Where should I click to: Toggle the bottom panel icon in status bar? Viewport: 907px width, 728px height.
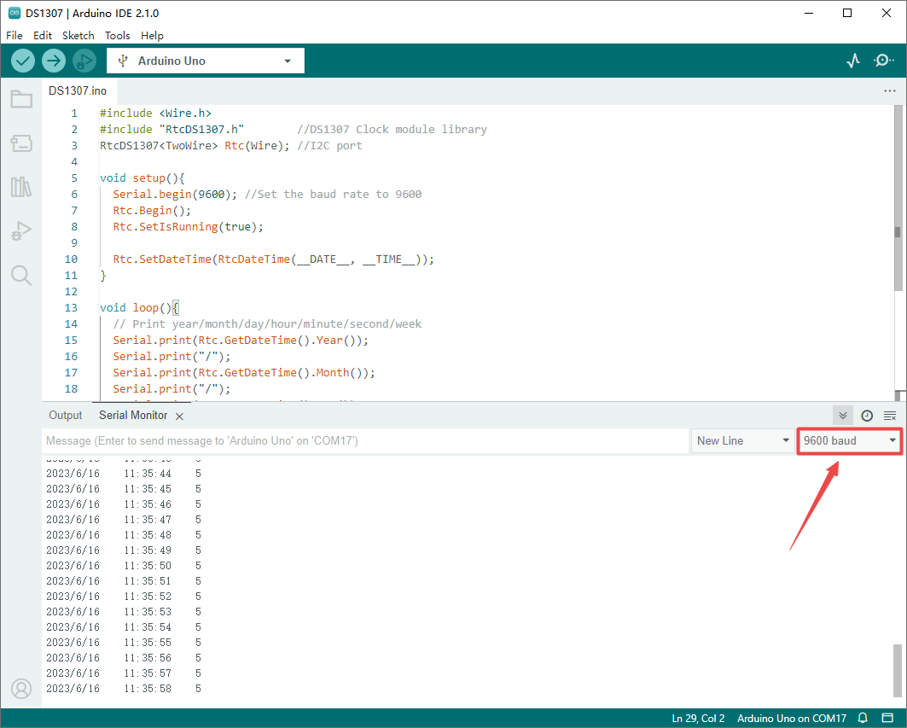(x=887, y=718)
